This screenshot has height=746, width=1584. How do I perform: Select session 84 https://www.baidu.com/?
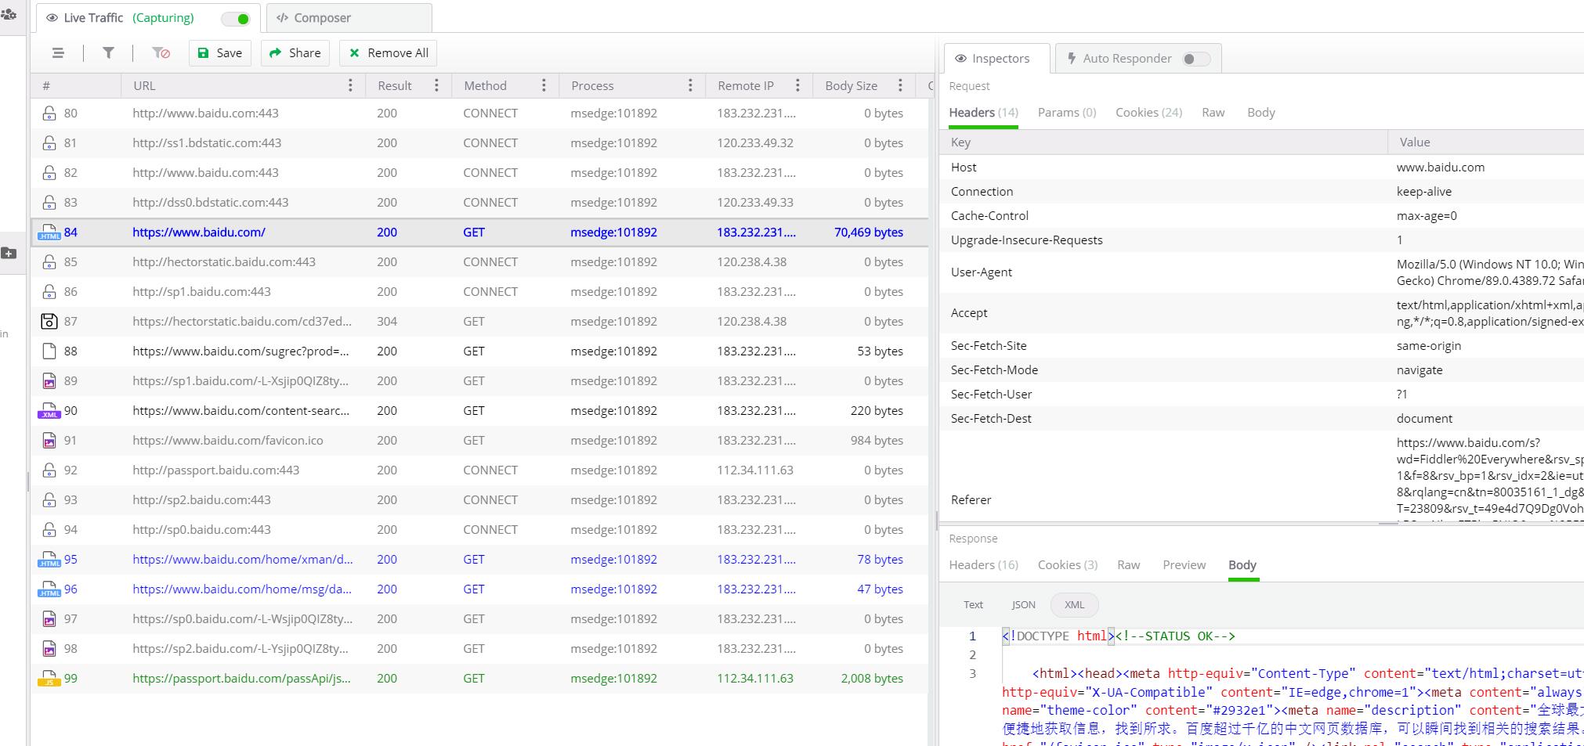click(479, 232)
